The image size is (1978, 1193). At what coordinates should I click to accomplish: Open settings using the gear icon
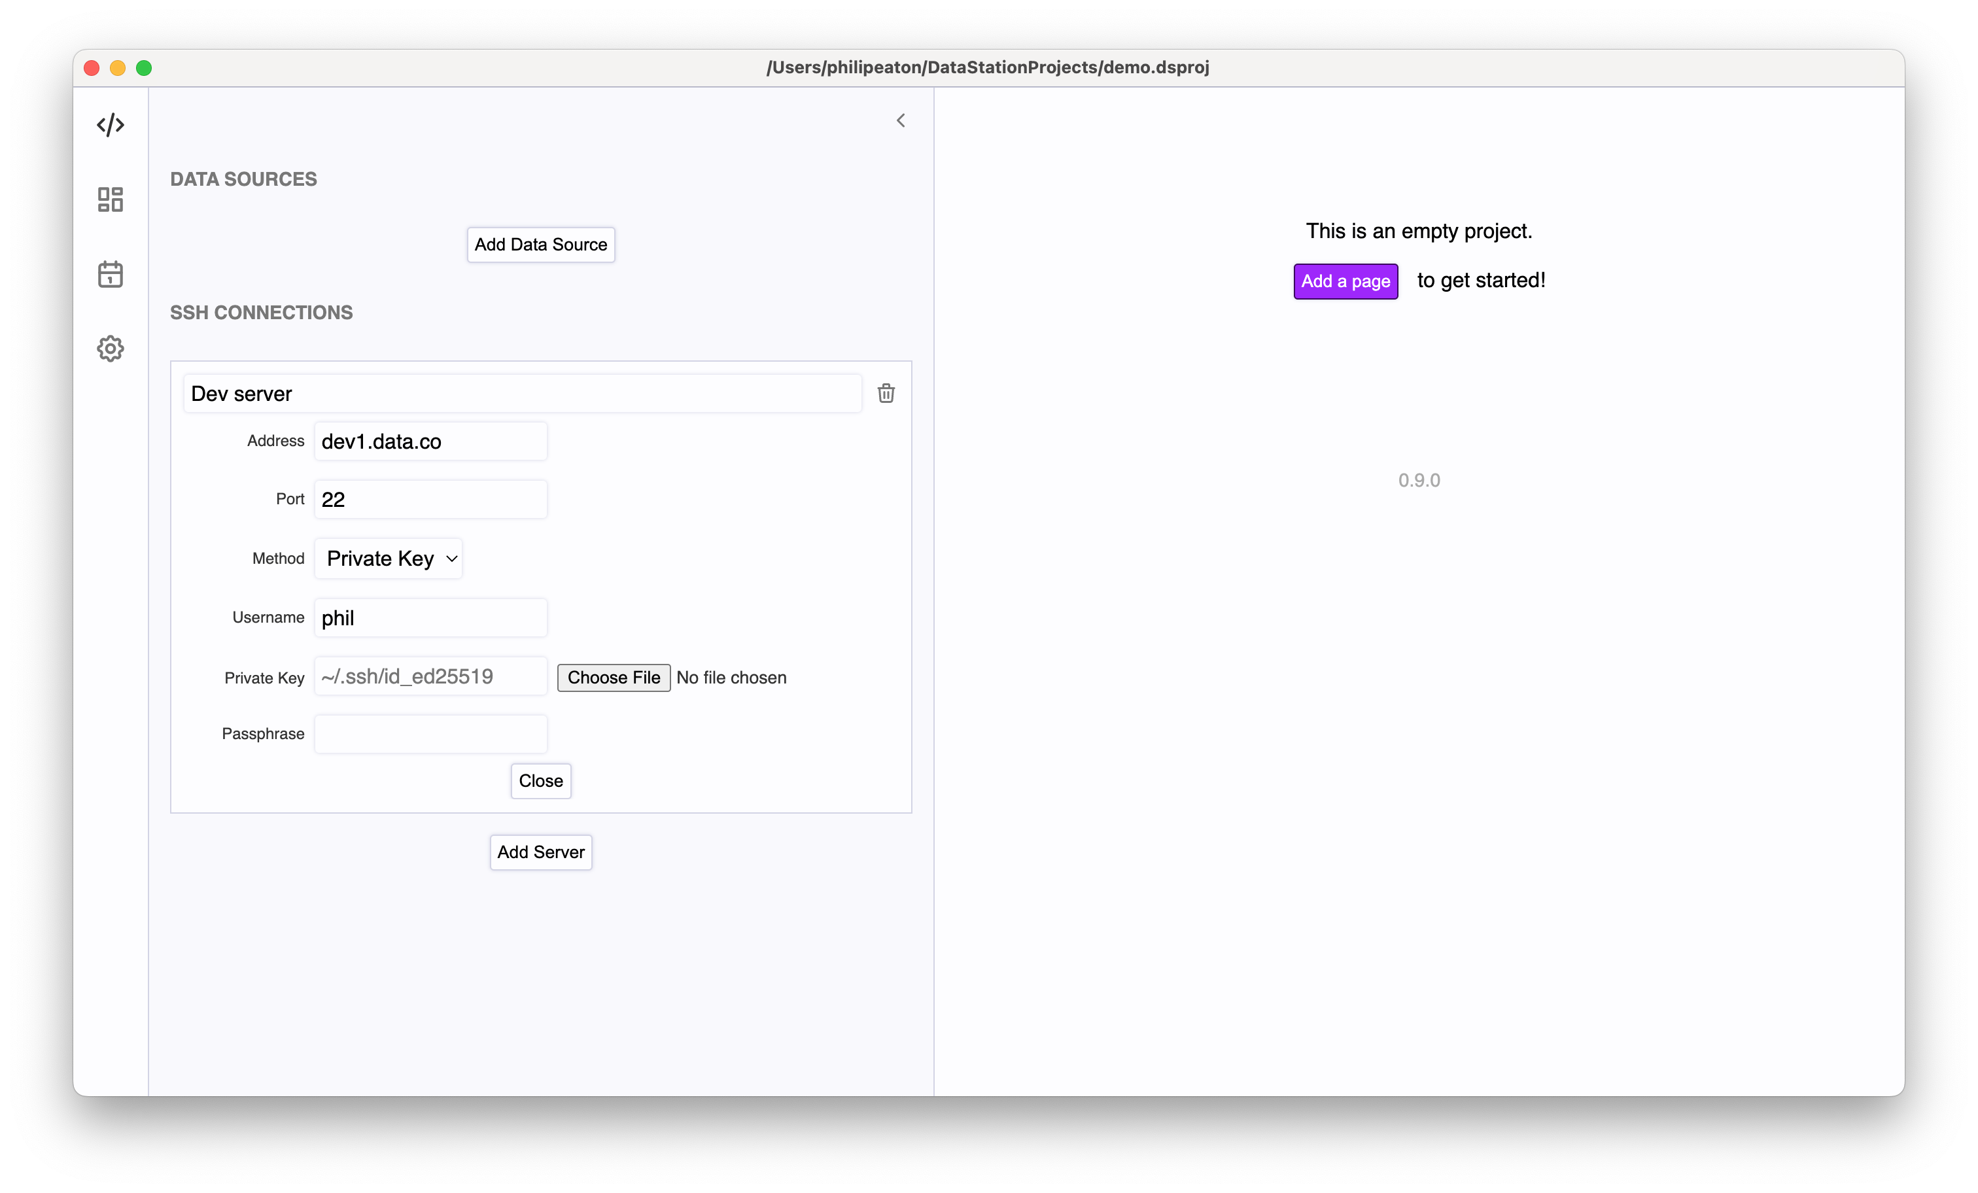pos(110,349)
